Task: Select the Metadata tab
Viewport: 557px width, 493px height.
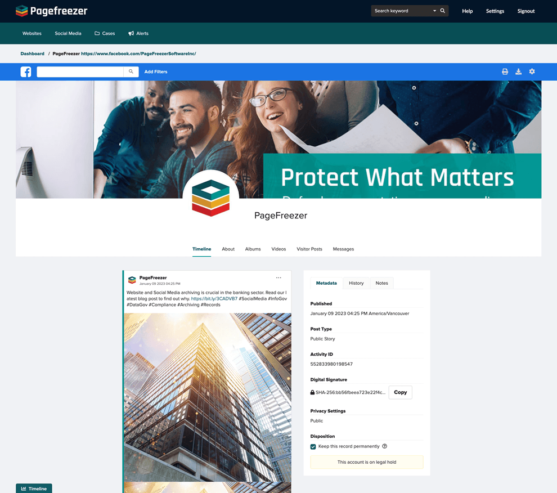Action: click(x=326, y=283)
